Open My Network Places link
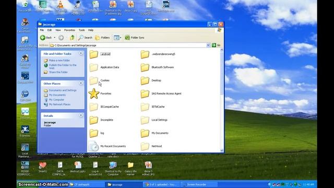 coord(59,104)
